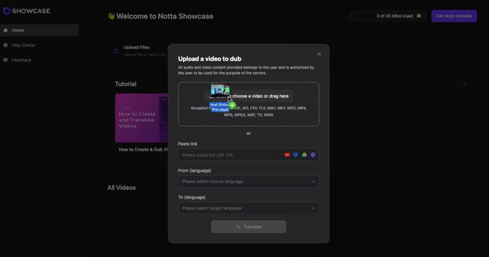Click the Welcome to Notta Showcase heading
This screenshot has width=489, height=257.
[165, 16]
